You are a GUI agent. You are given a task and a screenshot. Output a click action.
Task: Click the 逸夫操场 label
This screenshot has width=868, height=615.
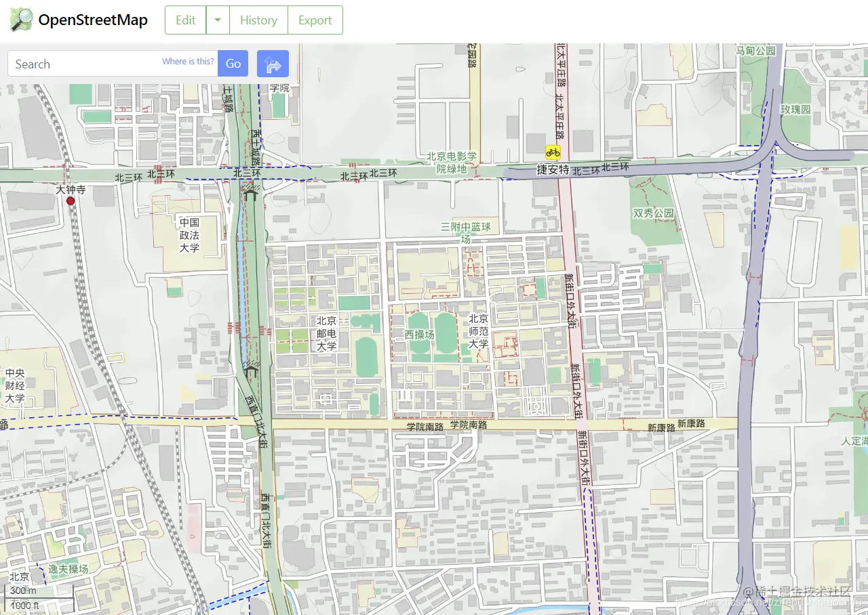(x=68, y=569)
